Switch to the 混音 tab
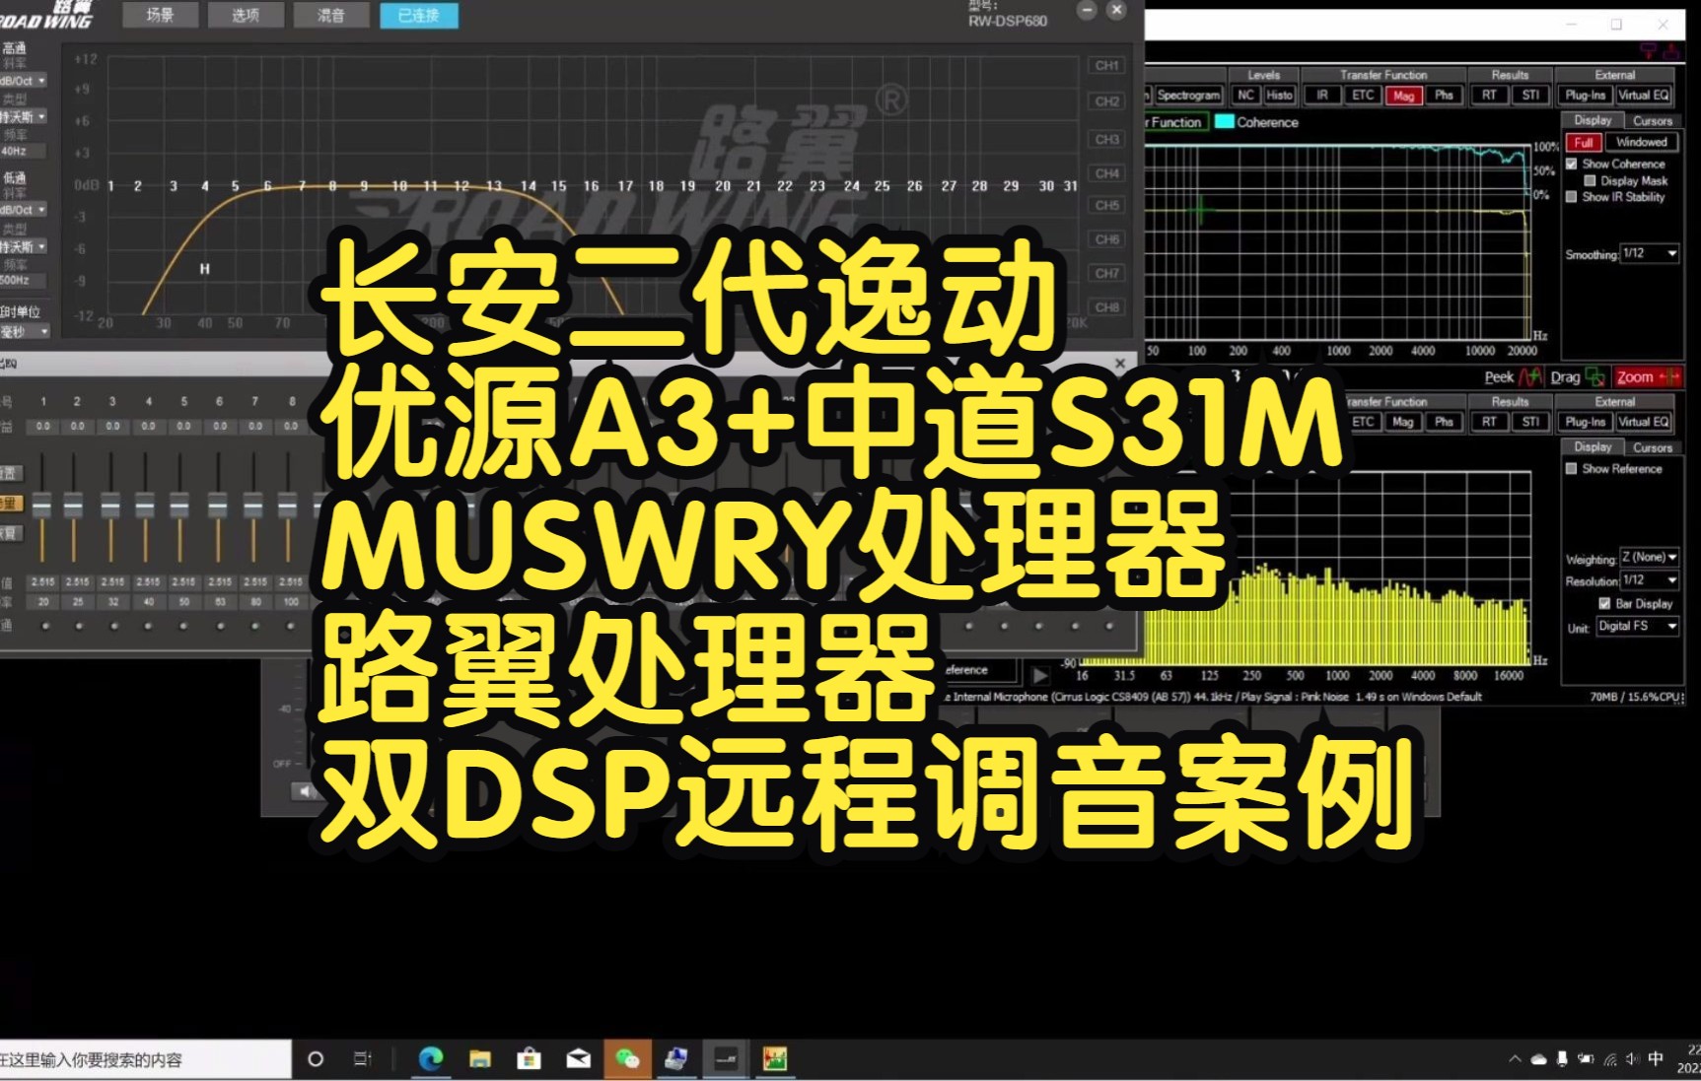Screen dimensions: 1701x1081 tap(331, 15)
